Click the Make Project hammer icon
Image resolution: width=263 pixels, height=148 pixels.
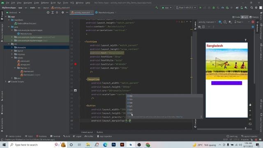point(157,8)
